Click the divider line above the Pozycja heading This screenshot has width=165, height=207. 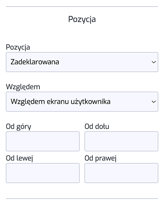(x=82, y=6)
